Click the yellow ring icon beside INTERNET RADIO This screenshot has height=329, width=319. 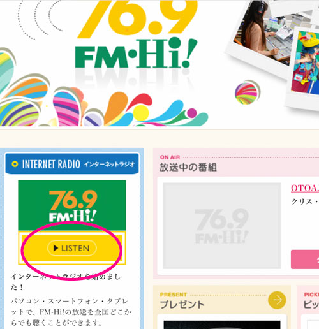coord(15,164)
